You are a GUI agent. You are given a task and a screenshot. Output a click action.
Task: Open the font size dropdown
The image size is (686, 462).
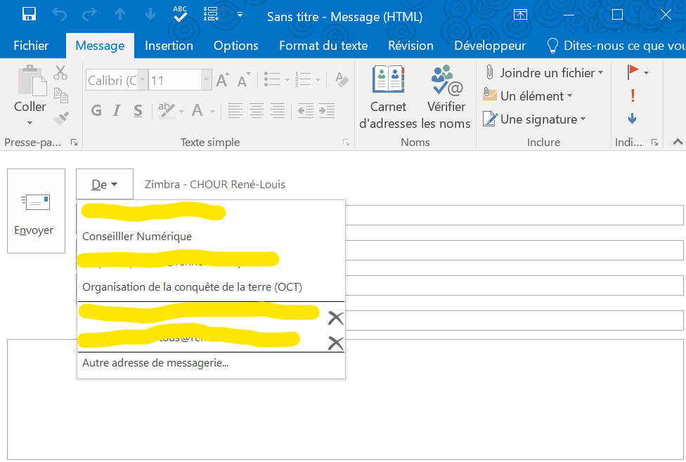coord(207,81)
